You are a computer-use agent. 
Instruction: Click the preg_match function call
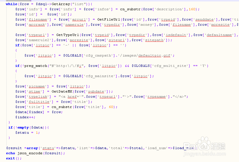click(36, 66)
